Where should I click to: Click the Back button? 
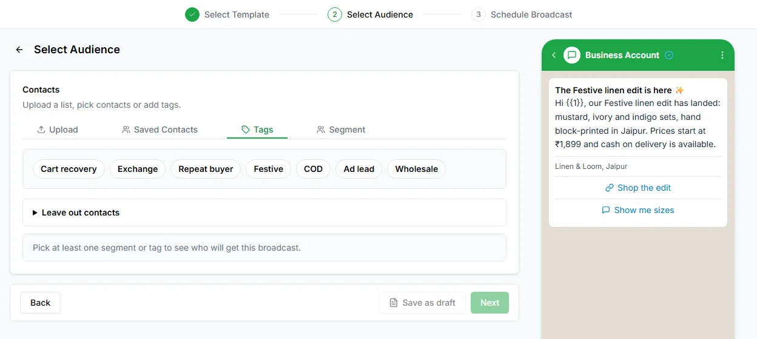pyautogui.click(x=41, y=303)
